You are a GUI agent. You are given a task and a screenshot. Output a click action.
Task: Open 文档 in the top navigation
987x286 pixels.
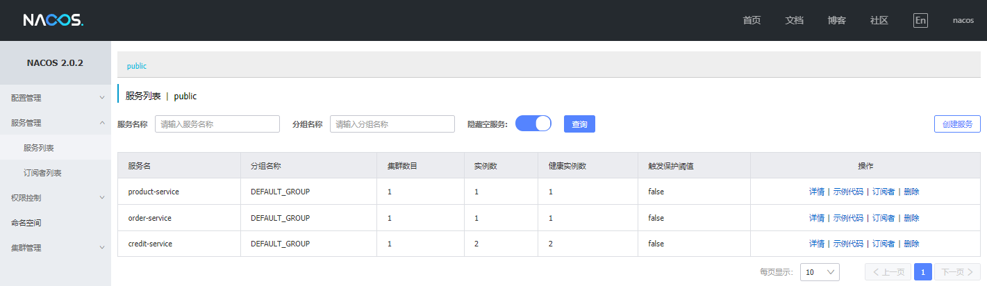pos(794,20)
